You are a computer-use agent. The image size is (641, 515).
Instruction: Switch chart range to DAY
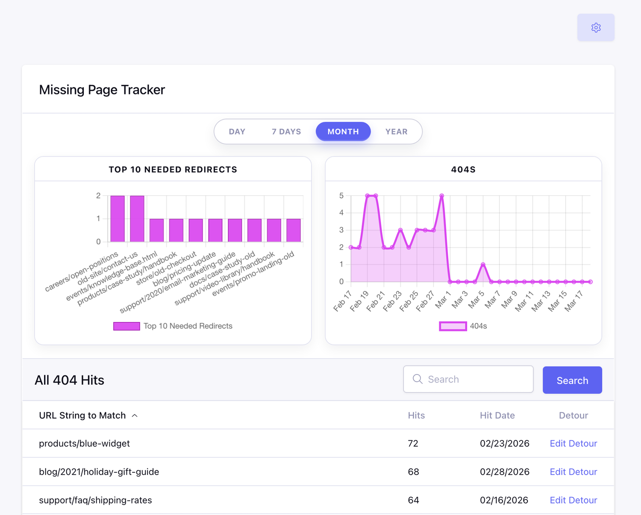point(237,132)
